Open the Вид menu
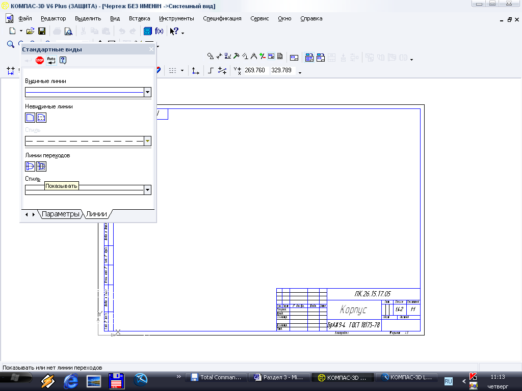 coord(115,19)
